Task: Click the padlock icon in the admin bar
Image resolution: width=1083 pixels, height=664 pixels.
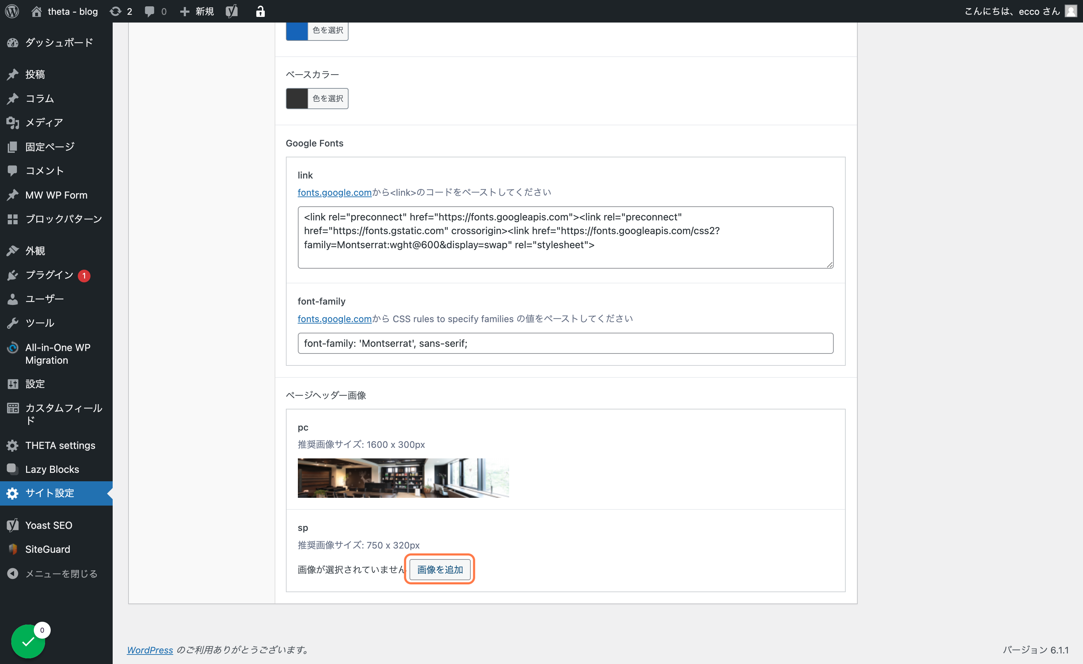Action: (260, 11)
